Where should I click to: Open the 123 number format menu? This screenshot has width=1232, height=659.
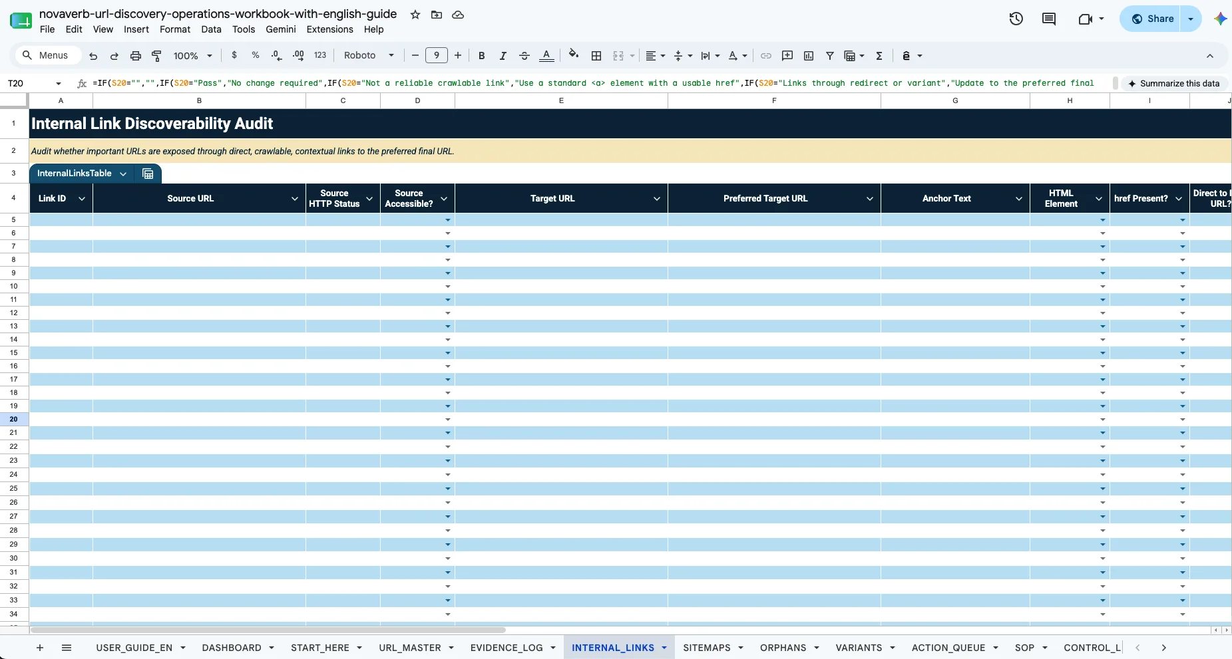point(320,56)
